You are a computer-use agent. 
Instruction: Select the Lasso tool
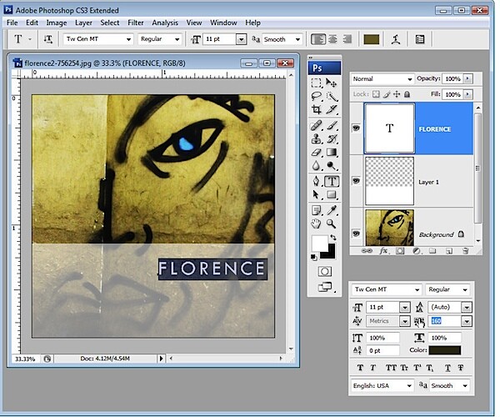tap(317, 97)
